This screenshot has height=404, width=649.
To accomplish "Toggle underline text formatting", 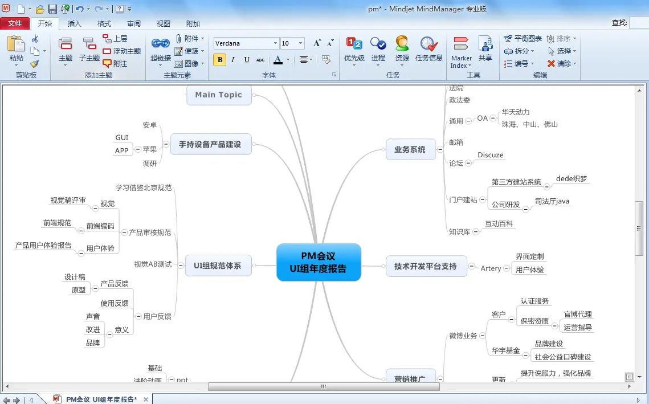I will point(247,60).
